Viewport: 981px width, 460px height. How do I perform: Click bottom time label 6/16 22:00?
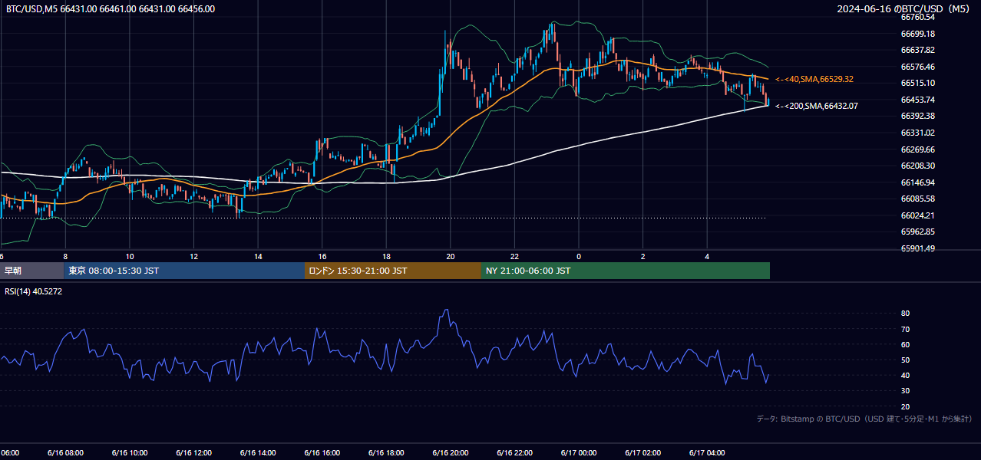click(x=515, y=453)
